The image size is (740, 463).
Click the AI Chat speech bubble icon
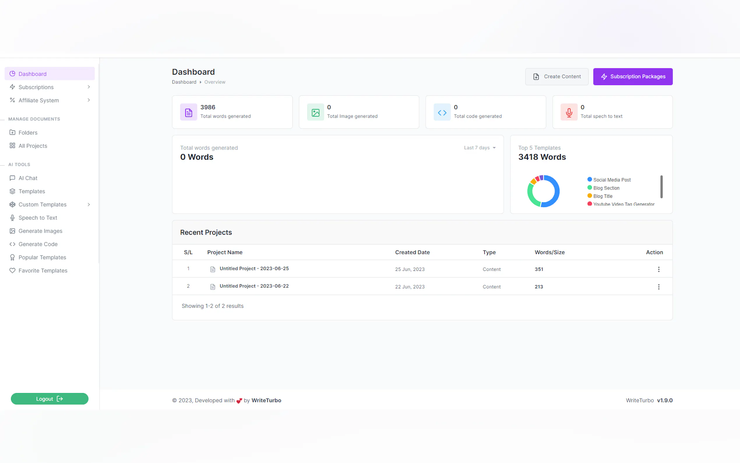(12, 178)
